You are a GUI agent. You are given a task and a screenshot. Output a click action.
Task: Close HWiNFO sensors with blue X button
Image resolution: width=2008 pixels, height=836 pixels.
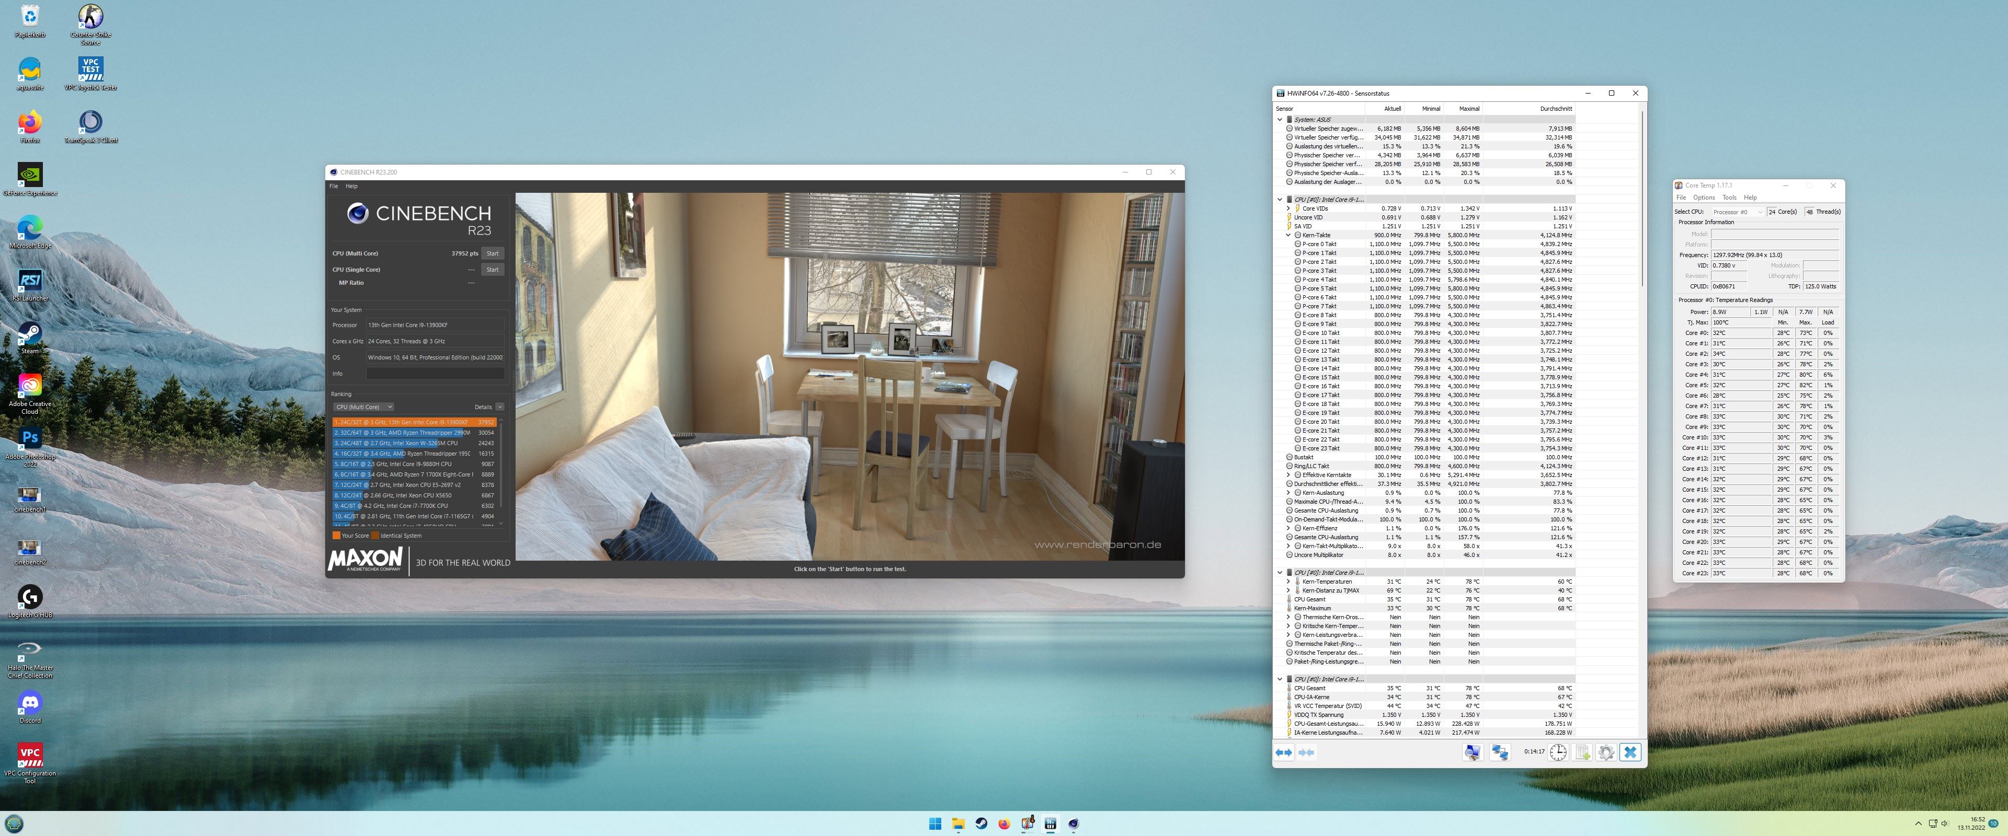point(1630,752)
